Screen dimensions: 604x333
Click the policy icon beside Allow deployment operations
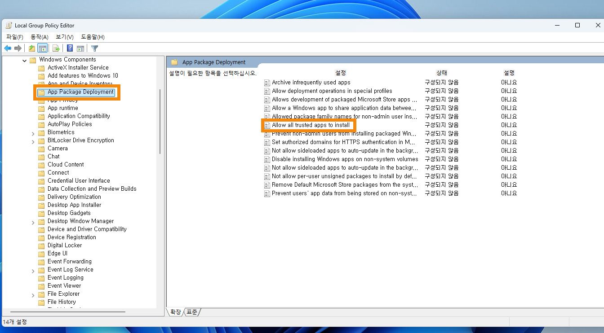(267, 91)
